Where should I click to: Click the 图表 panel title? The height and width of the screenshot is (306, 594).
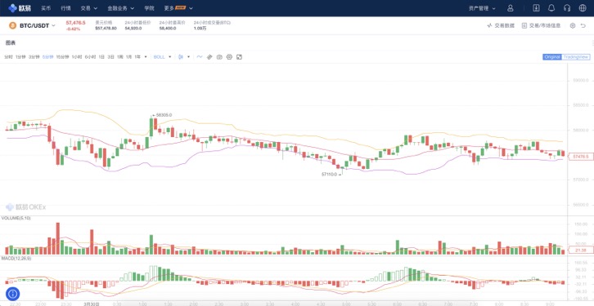pyautogui.click(x=11, y=42)
